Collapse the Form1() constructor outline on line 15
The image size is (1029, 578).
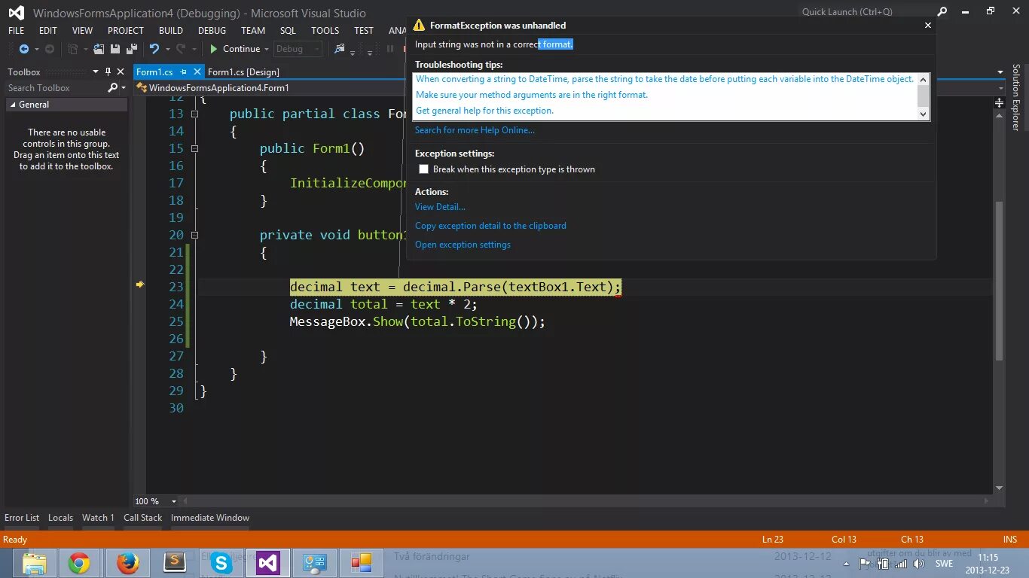194,148
